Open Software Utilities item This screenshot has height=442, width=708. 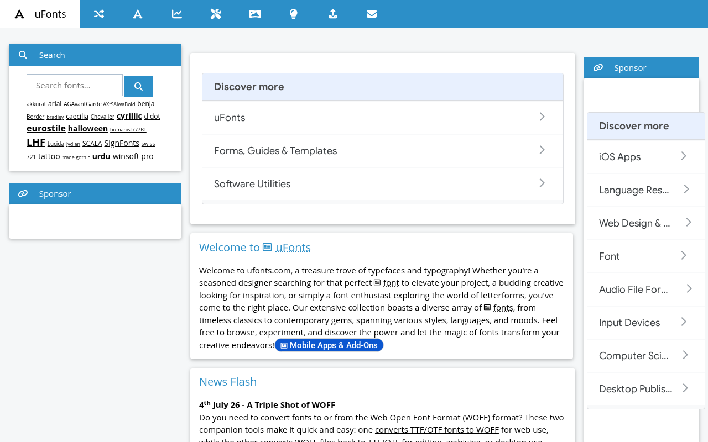tap(383, 184)
